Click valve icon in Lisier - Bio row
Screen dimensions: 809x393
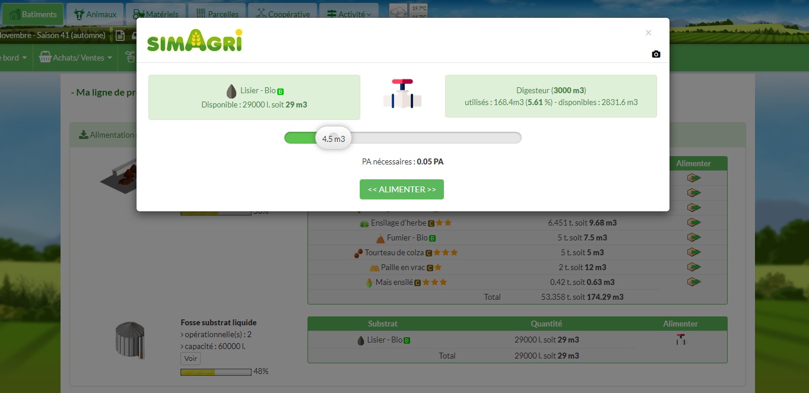(681, 340)
